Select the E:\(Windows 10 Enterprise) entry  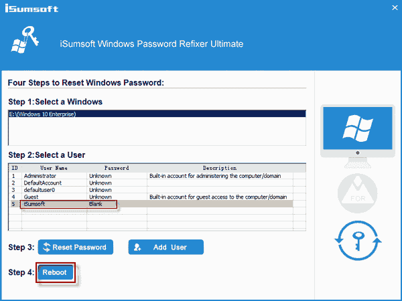157,114
